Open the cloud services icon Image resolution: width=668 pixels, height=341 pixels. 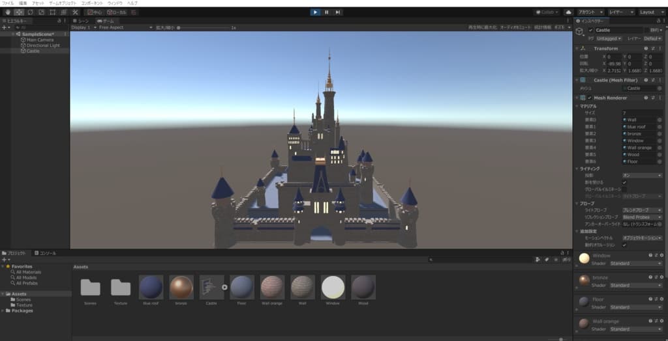(568, 12)
